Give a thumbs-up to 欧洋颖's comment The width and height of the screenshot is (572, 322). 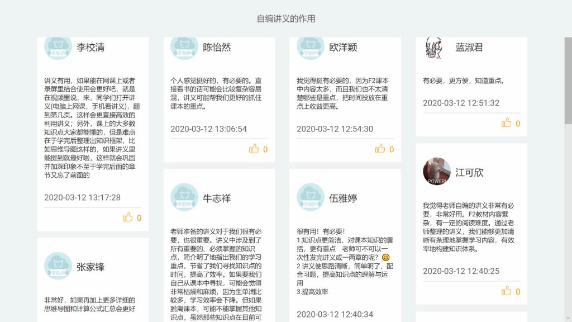click(380, 149)
